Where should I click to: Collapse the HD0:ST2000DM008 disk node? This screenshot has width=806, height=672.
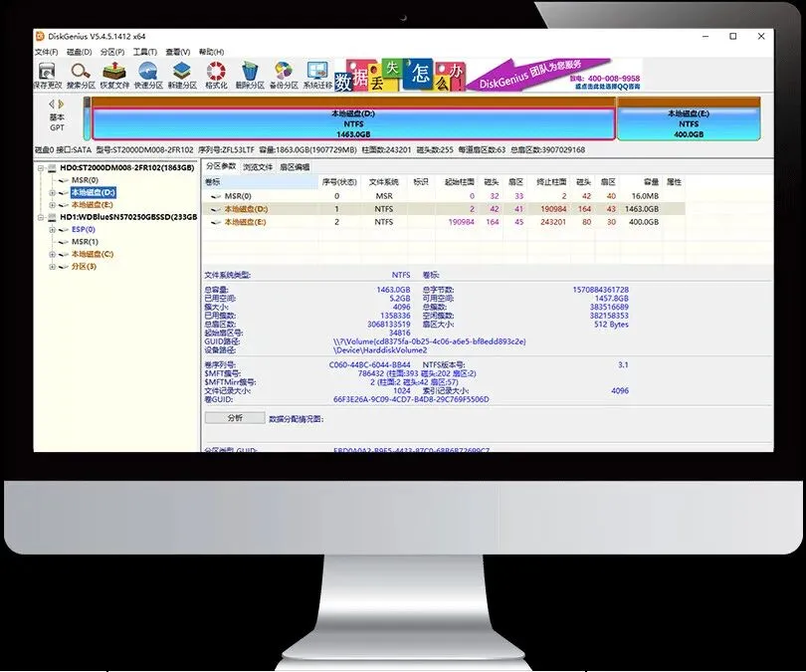pyautogui.click(x=40, y=168)
